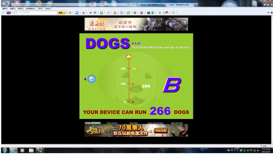Click the system tray clock
The height and width of the screenshot is (154, 273).
tap(266, 150)
